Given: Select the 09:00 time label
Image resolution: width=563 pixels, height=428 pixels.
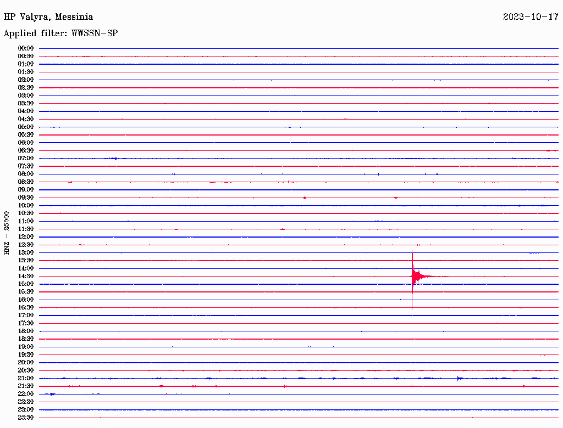Looking at the screenshot, I should [x=26, y=190].
